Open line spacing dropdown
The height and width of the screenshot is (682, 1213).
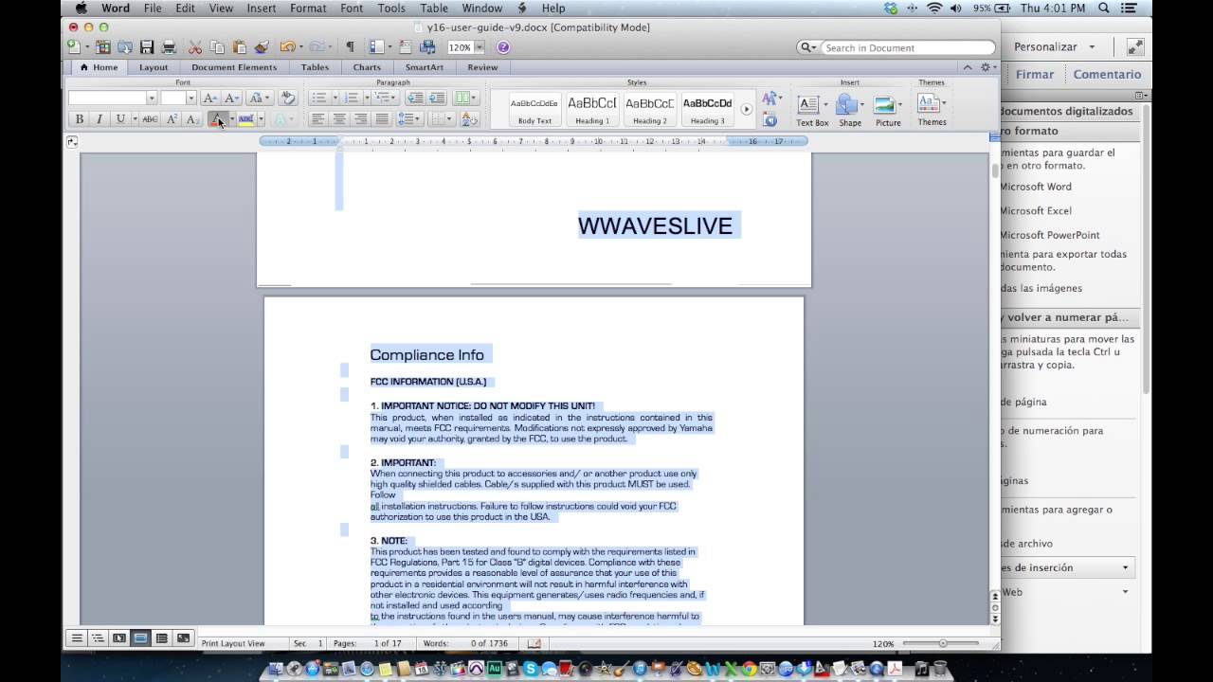point(409,119)
